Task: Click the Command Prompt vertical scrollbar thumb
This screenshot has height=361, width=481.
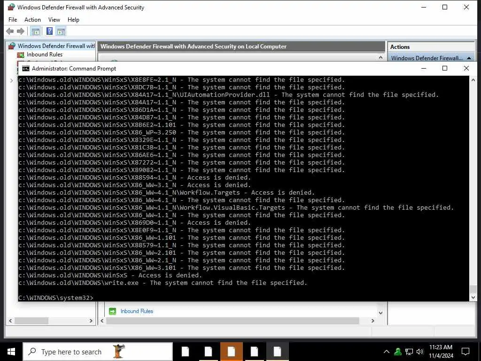Action: pos(473,289)
